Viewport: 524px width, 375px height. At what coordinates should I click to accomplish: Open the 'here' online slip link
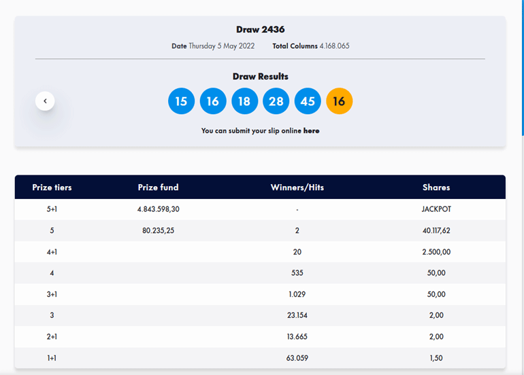[x=311, y=130]
